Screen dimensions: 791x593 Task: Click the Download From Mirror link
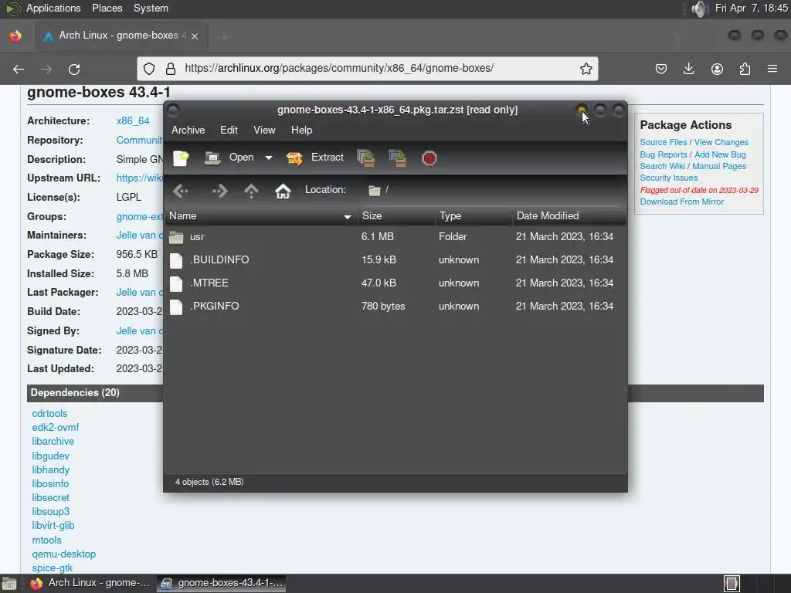point(682,202)
